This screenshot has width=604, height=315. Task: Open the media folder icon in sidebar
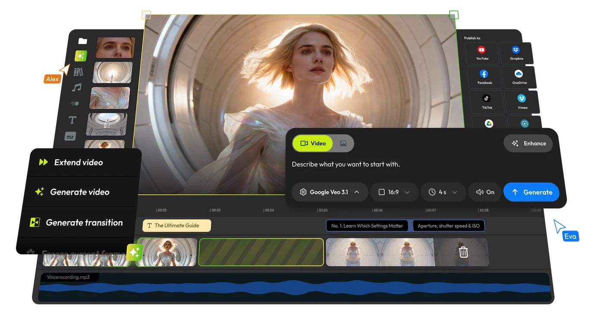[x=83, y=41]
